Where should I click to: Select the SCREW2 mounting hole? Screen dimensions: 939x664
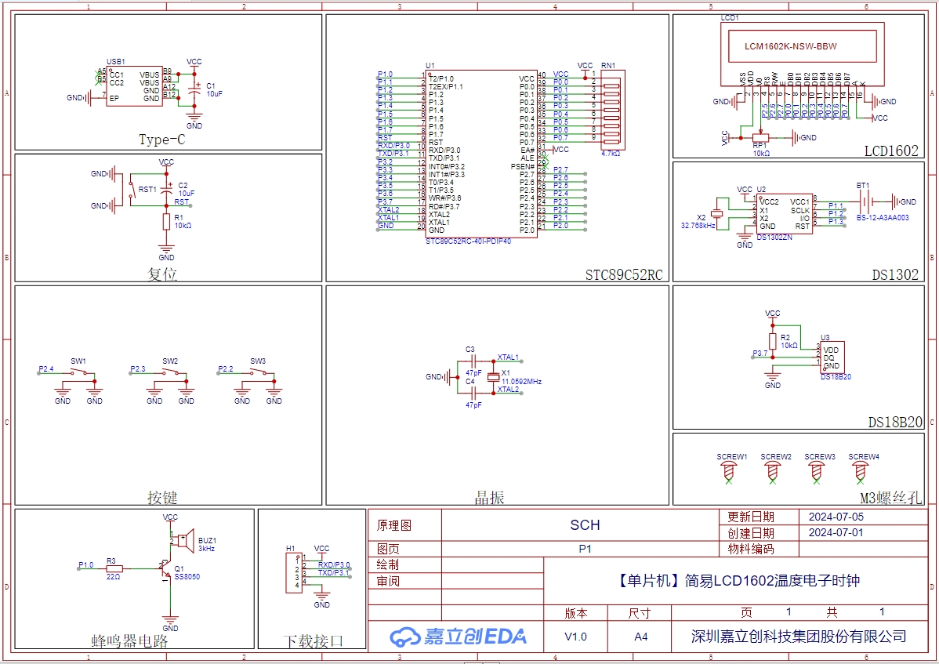coord(773,470)
